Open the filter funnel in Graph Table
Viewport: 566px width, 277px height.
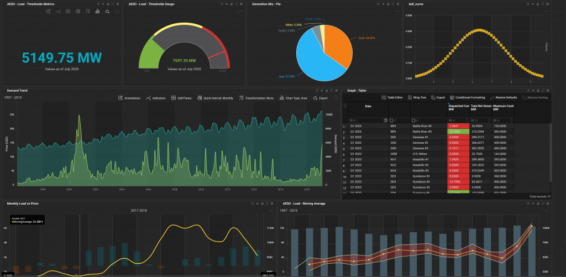(345, 106)
